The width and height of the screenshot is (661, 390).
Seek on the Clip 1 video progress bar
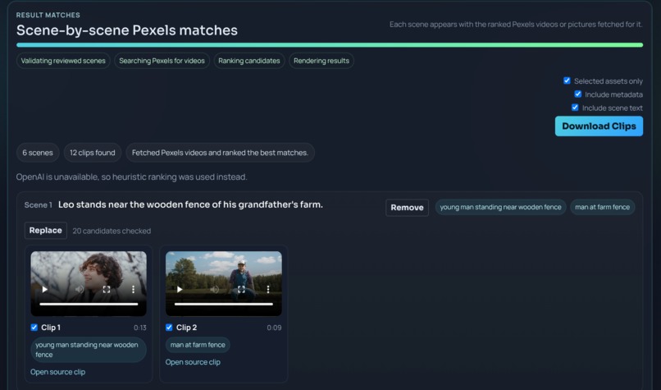89,304
